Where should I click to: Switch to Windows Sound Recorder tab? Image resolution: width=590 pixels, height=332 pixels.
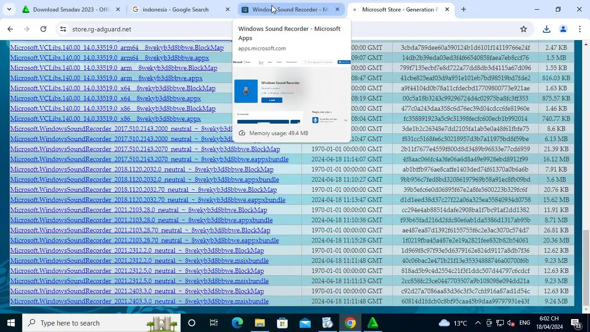pyautogui.click(x=290, y=9)
